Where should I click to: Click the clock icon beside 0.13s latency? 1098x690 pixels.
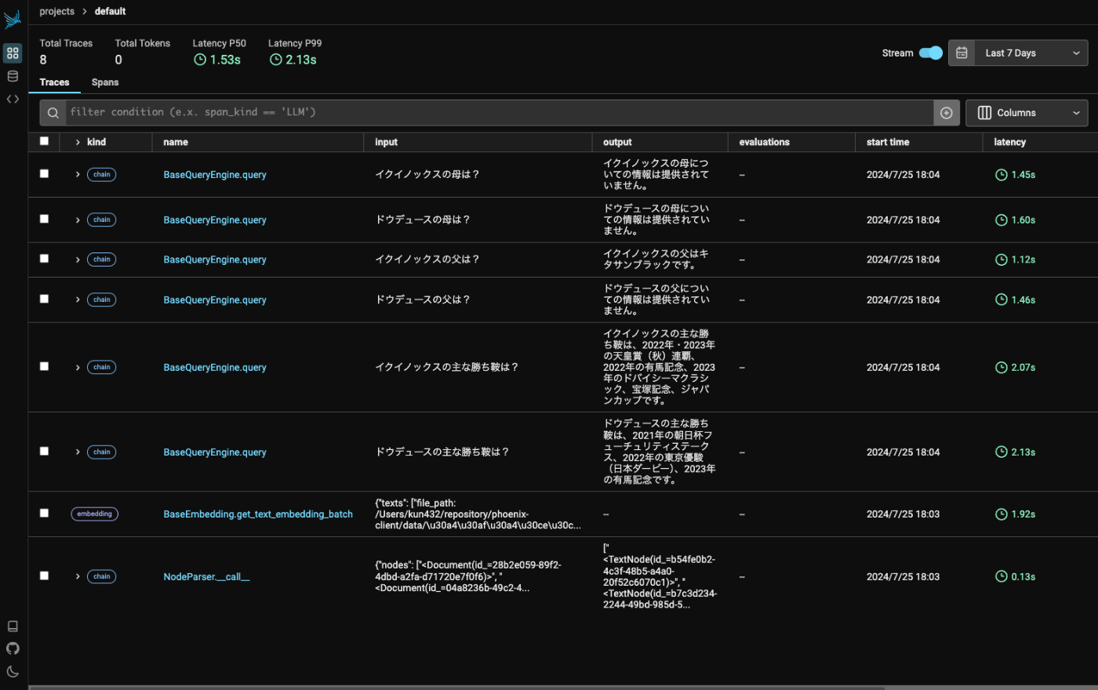[1001, 576]
